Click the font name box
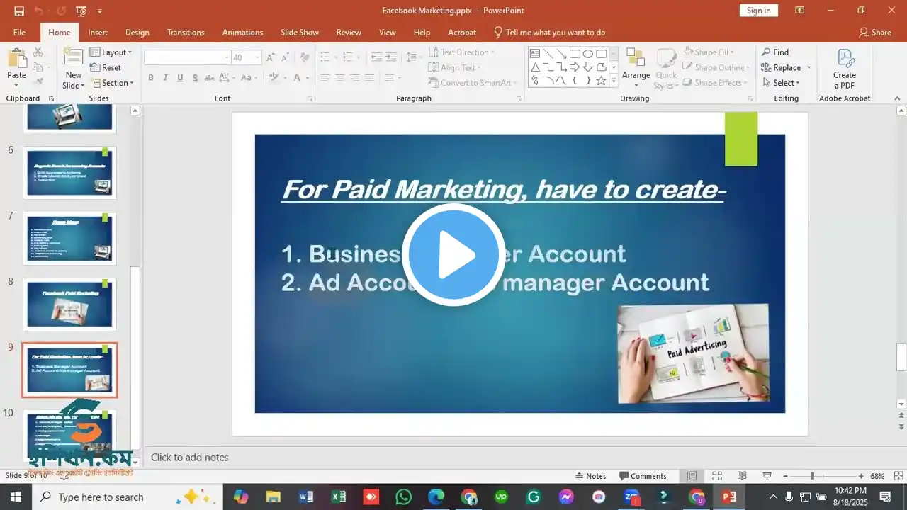907x510 pixels. click(x=188, y=57)
